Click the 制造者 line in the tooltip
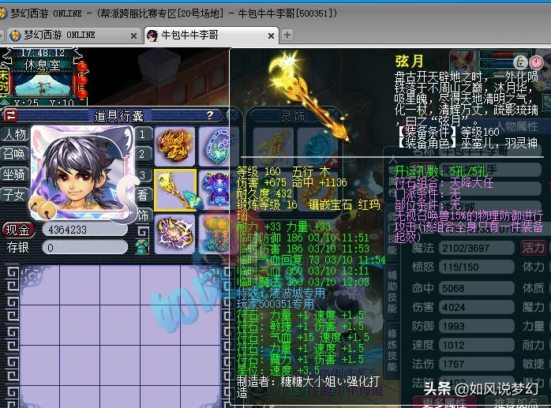The image size is (551, 408). pyautogui.click(x=308, y=387)
